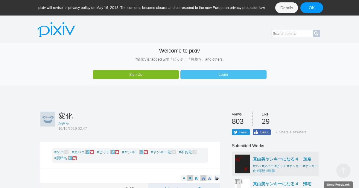359x188 pixels.
Task: Click the blue Login button
Action: pyautogui.click(x=223, y=75)
